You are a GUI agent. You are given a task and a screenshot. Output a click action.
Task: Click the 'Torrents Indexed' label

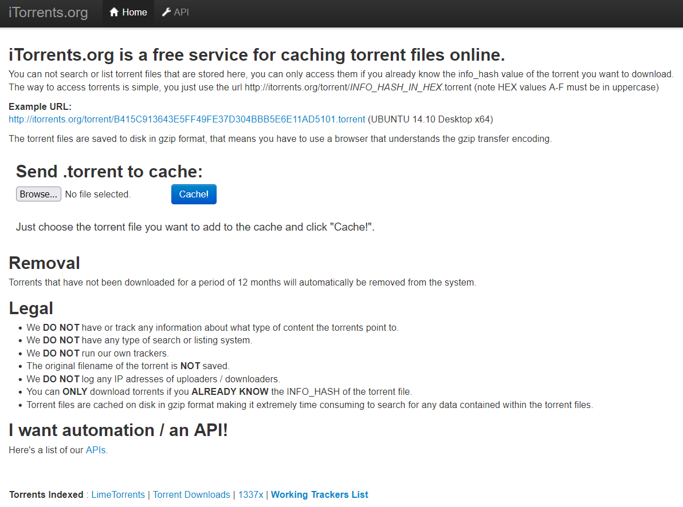pos(46,495)
